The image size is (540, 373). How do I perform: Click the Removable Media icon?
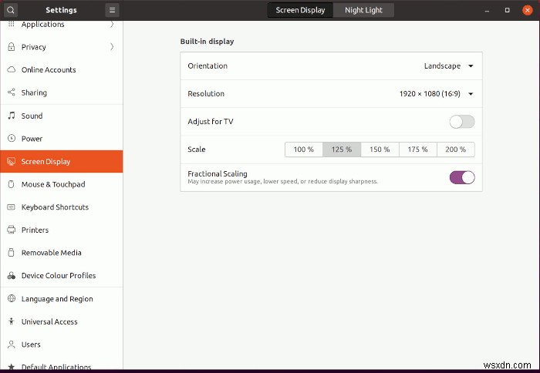(x=12, y=253)
